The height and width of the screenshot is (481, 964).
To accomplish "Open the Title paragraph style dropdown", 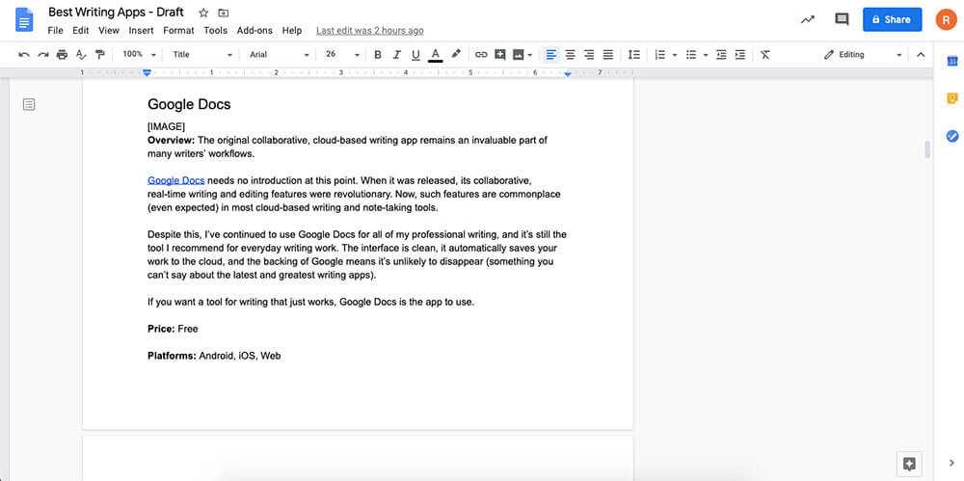I will coord(202,55).
